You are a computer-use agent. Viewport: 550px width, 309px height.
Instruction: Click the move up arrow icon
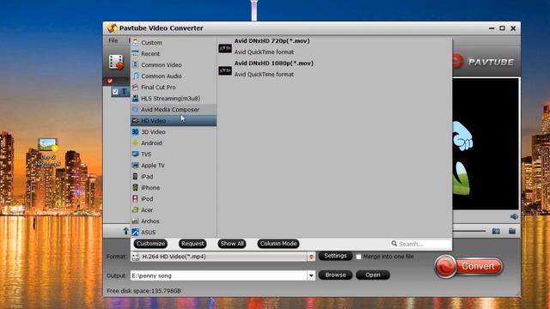125,231
